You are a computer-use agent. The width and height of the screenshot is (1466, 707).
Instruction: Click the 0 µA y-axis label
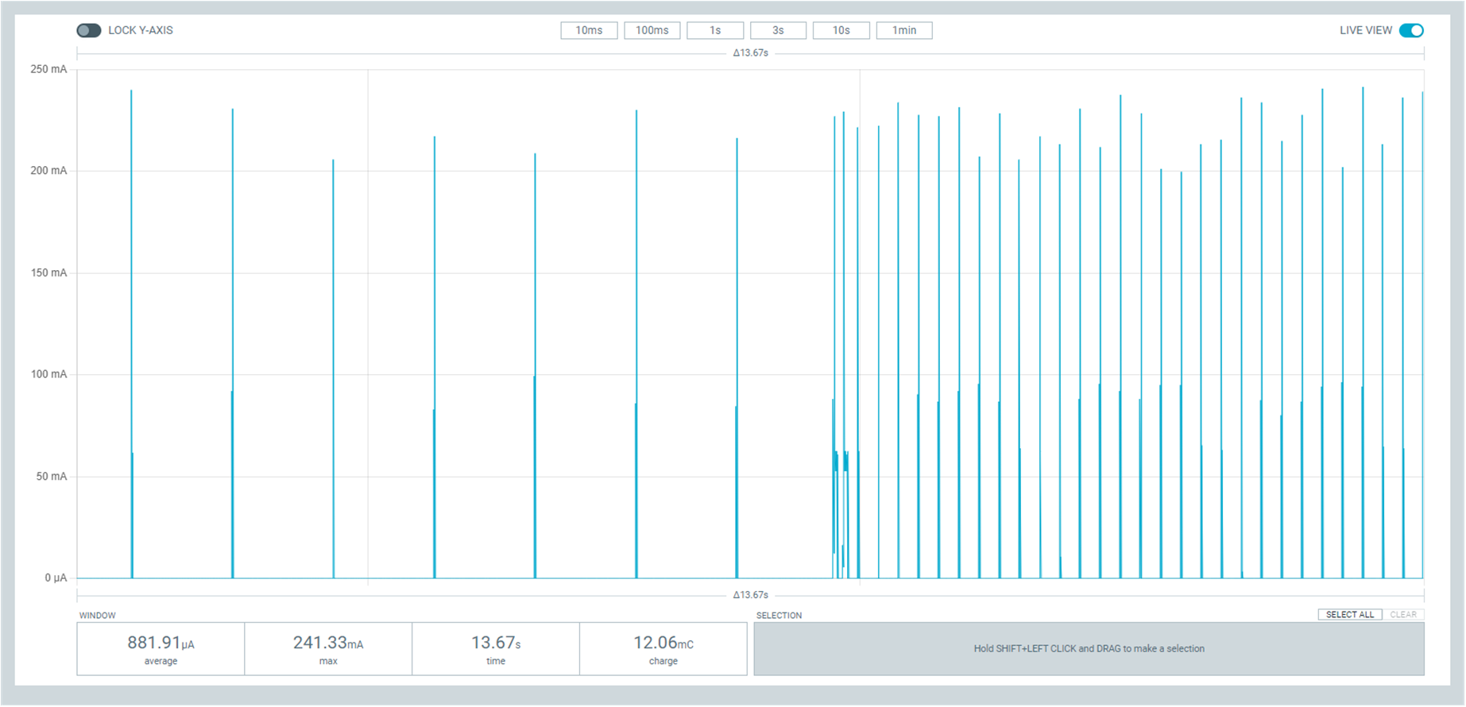point(56,578)
